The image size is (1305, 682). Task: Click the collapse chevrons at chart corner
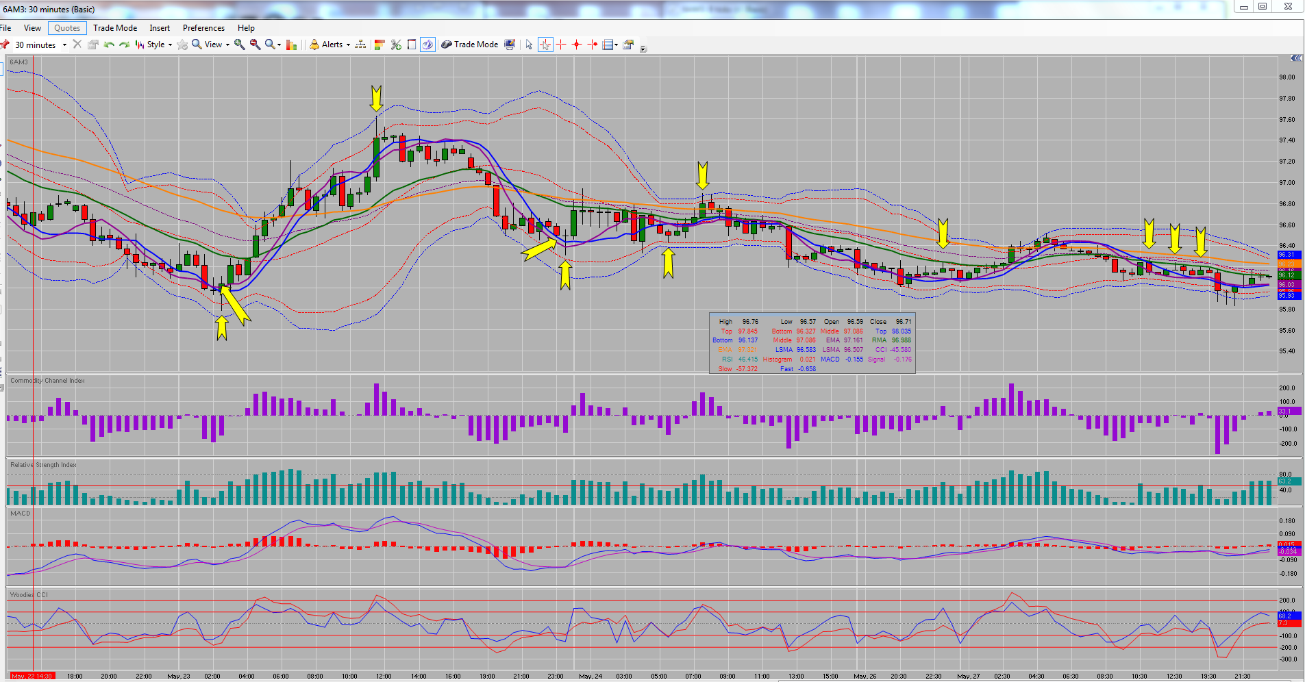pos(1296,58)
